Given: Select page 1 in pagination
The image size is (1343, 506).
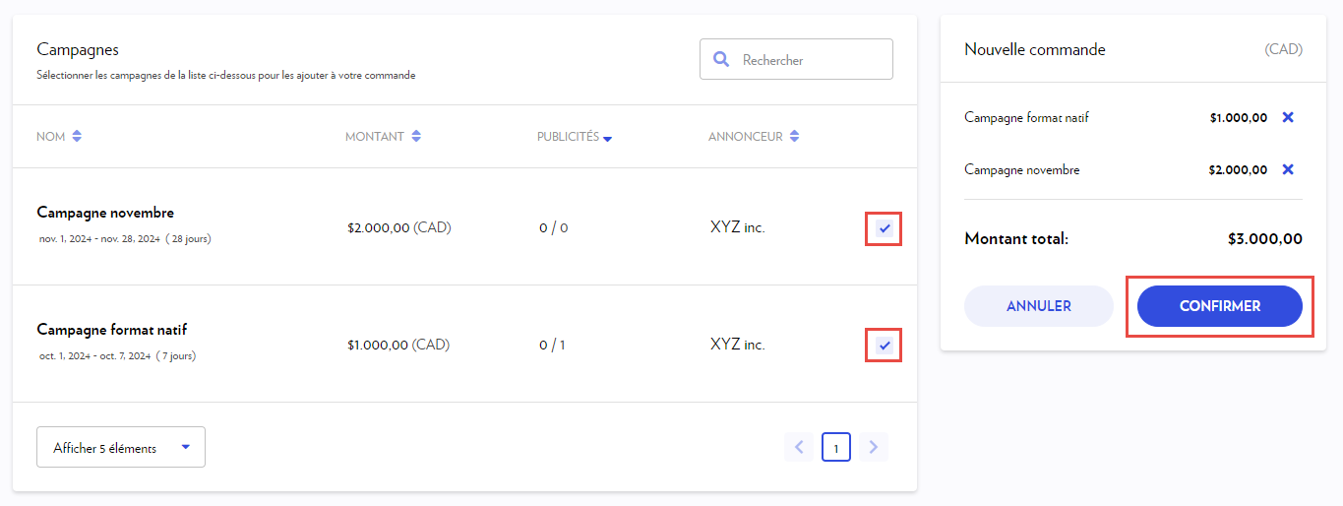Looking at the screenshot, I should click(835, 448).
